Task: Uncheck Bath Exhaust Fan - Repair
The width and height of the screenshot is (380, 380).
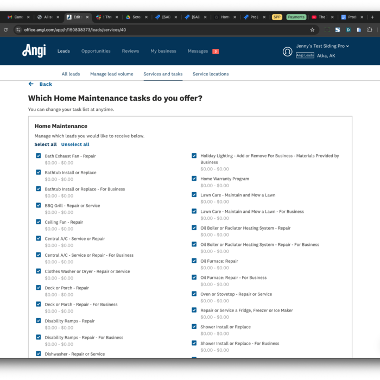Action: [39, 156]
